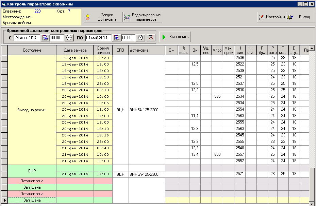Click the Qн value 12,2
This screenshot has width=317, height=207.
pyautogui.click(x=195, y=90)
